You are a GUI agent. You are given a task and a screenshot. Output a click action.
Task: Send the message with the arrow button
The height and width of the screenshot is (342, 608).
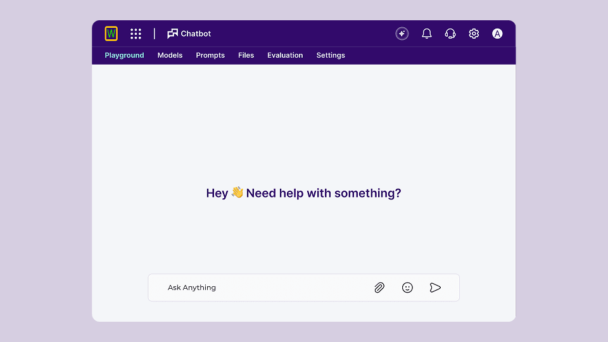pos(435,288)
